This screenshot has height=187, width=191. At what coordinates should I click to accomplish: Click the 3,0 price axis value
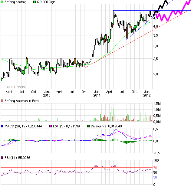[x=156, y=46]
